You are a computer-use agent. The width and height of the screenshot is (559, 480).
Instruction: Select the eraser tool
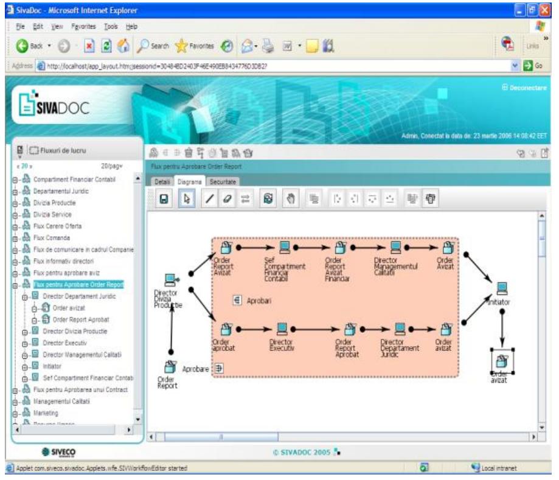coord(227,199)
